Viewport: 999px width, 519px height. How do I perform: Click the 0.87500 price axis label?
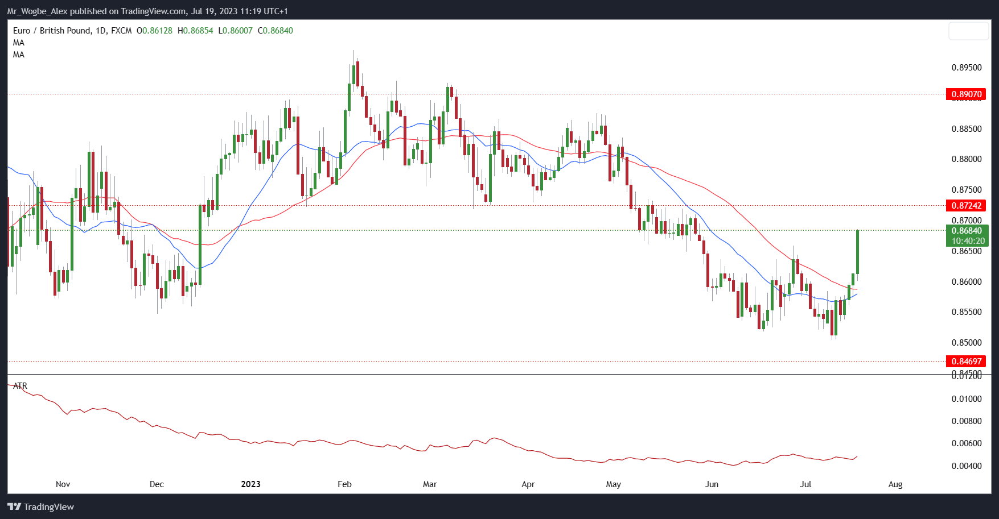point(967,190)
